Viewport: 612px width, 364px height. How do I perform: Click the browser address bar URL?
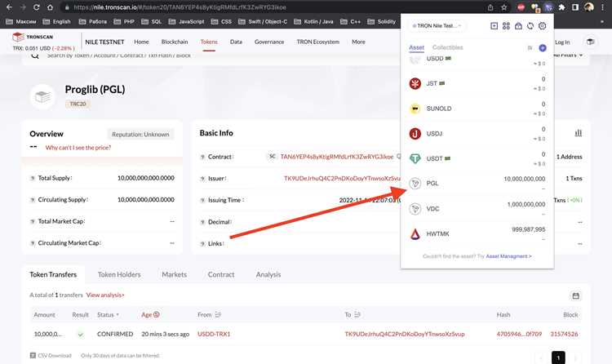click(x=180, y=7)
